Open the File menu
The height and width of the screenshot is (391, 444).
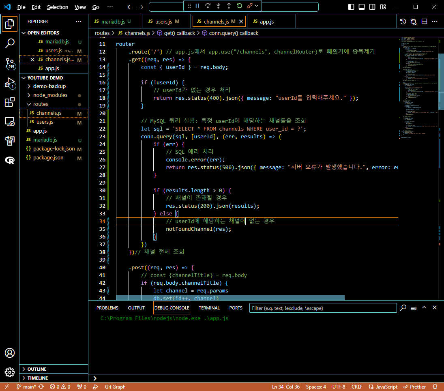coord(21,7)
